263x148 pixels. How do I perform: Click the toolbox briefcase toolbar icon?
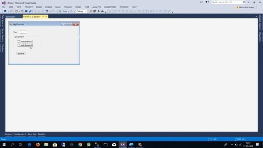(102, 11)
